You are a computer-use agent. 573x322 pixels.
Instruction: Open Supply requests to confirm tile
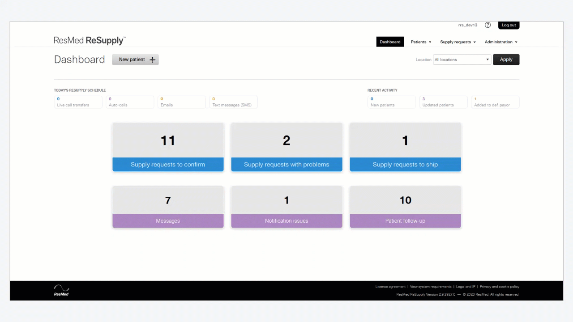[x=168, y=147]
